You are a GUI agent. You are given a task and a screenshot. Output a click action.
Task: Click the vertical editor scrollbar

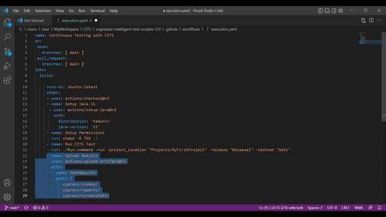(384, 77)
